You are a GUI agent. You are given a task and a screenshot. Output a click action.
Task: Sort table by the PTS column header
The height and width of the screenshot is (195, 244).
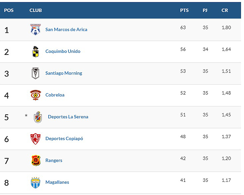tap(184, 10)
